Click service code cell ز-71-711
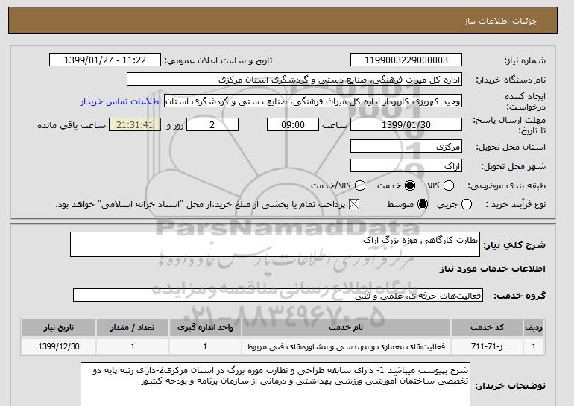Viewport: 574px width, 406px height. point(487,346)
